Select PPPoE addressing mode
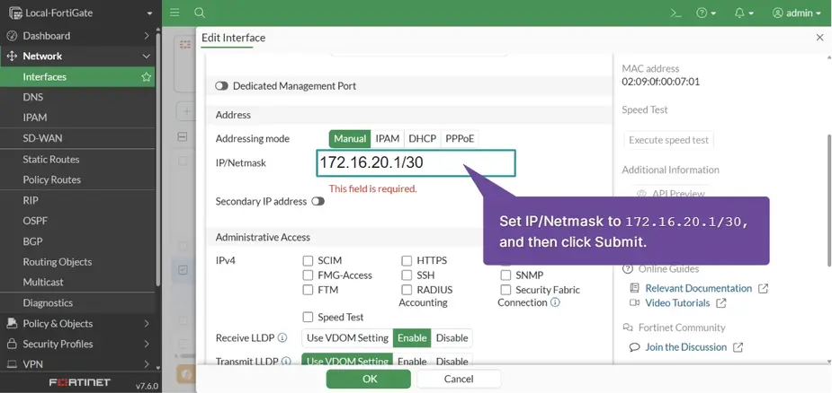Viewport: 832px width, 393px height. tap(460, 139)
